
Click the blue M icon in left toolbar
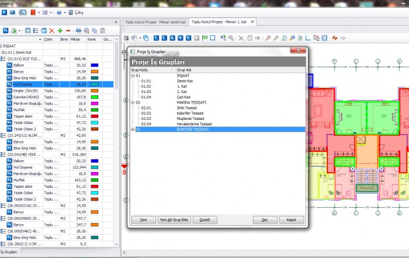(6, 30)
